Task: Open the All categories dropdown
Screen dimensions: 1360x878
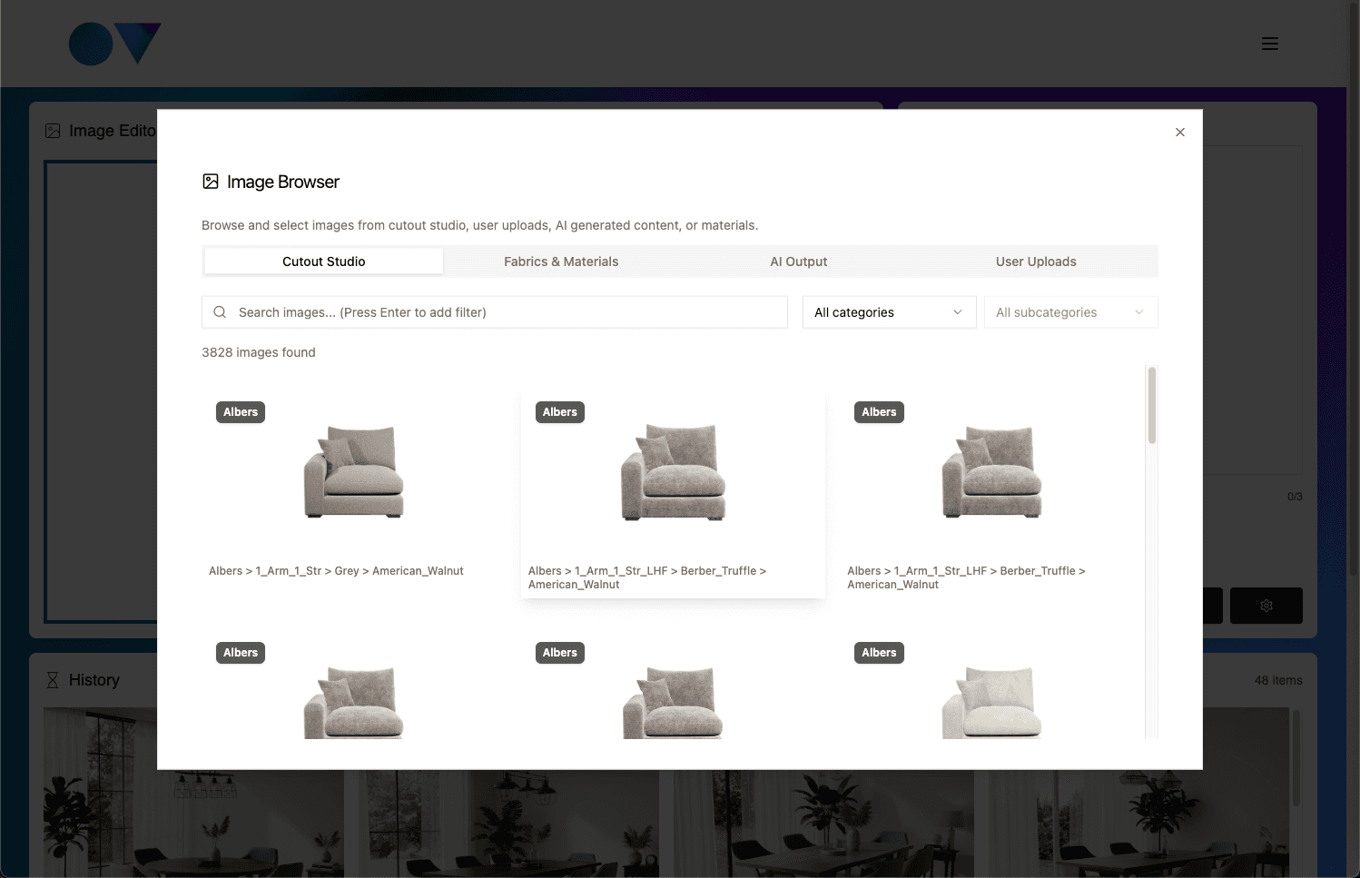Action: coord(888,311)
